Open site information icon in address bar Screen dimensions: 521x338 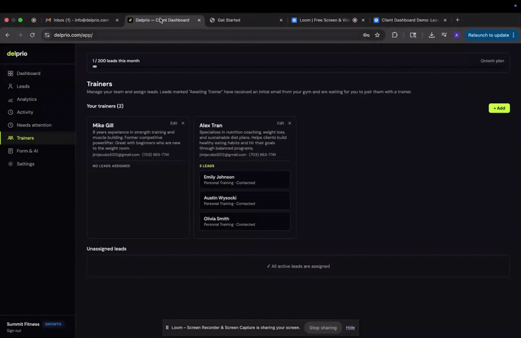[47, 35]
